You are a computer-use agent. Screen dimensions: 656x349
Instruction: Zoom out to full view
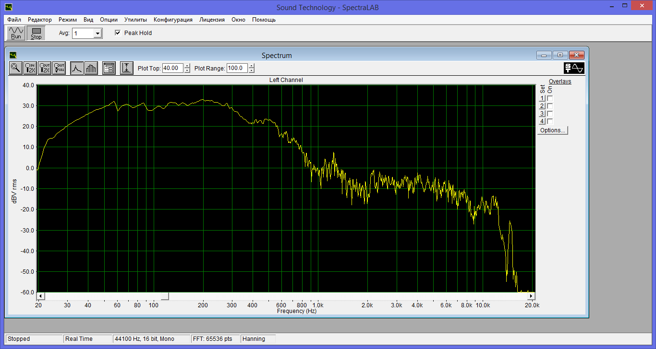[x=59, y=68]
